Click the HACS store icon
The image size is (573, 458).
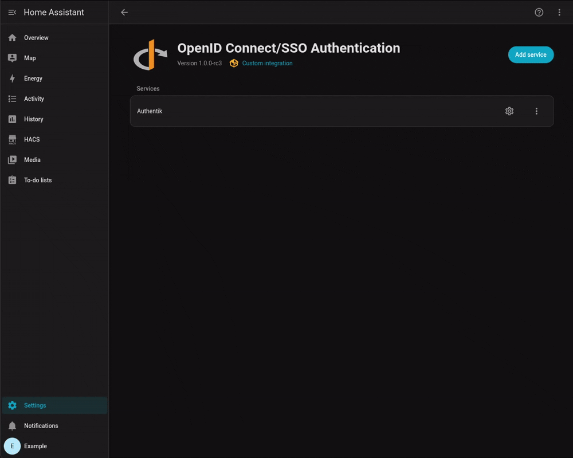pyautogui.click(x=13, y=140)
